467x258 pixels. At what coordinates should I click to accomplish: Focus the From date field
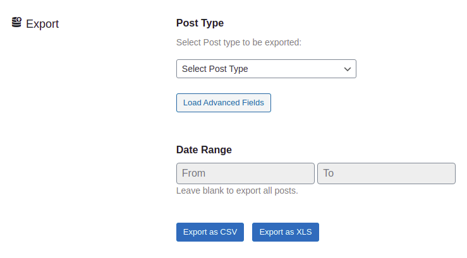point(245,173)
